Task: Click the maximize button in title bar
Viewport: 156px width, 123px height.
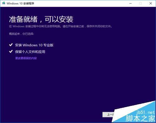Action: click(140, 3)
